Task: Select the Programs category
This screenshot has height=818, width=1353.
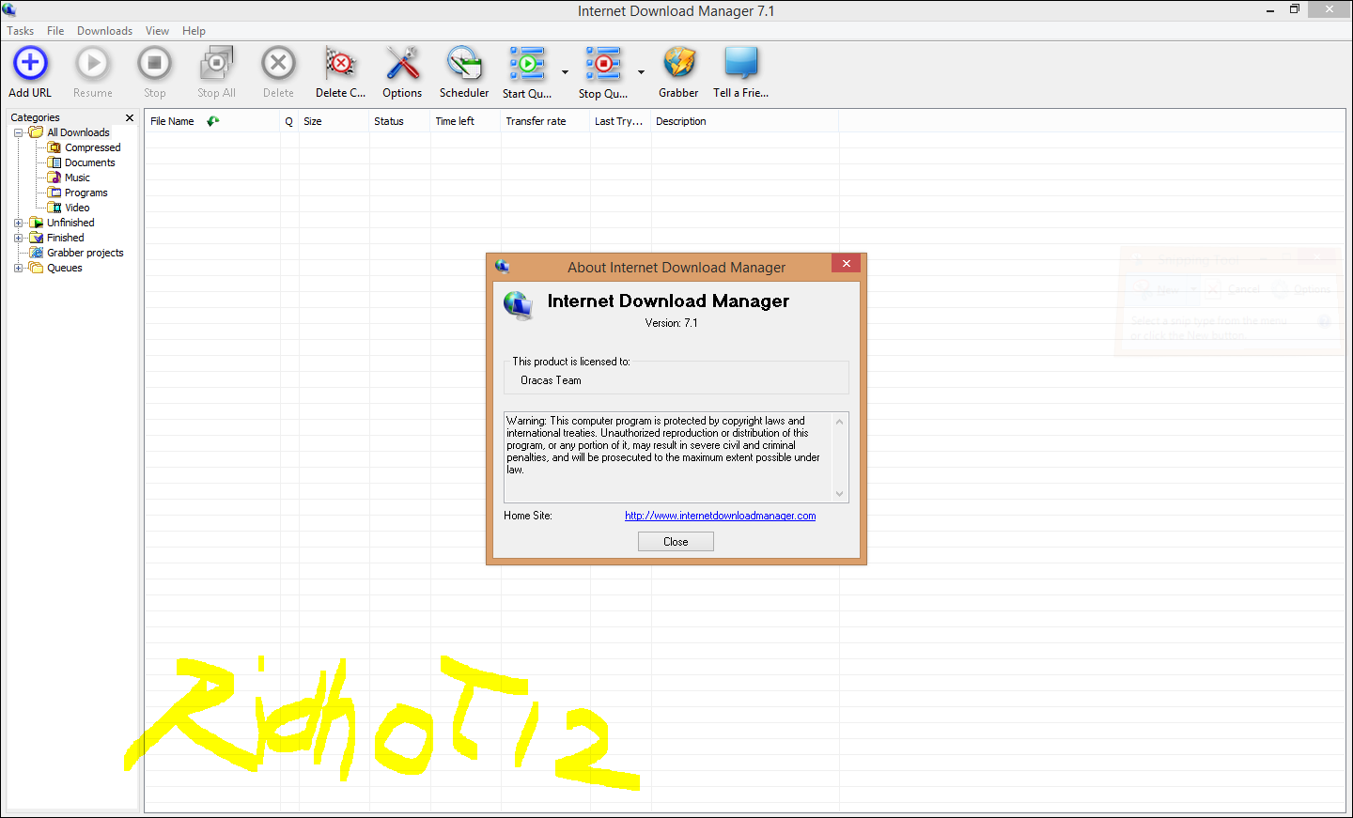Action: coord(86,193)
